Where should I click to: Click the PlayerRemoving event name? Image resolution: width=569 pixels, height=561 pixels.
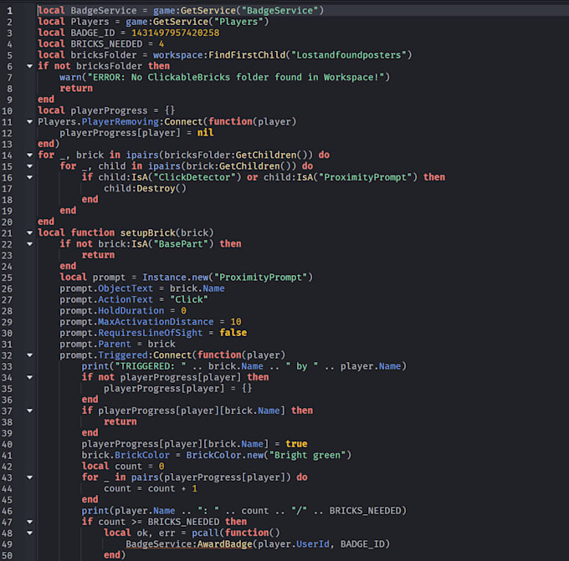(x=120, y=122)
